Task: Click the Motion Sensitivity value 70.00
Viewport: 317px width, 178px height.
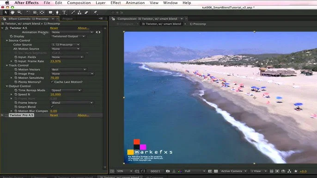Action: point(55,77)
